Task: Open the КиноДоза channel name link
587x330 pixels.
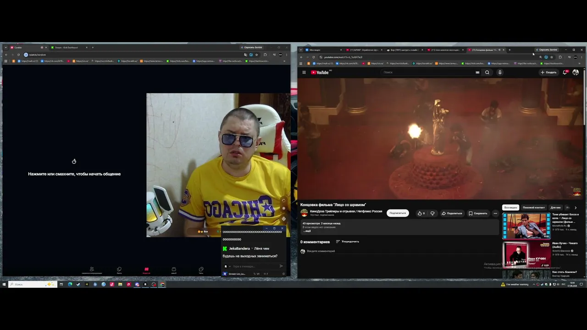Action: click(346, 211)
